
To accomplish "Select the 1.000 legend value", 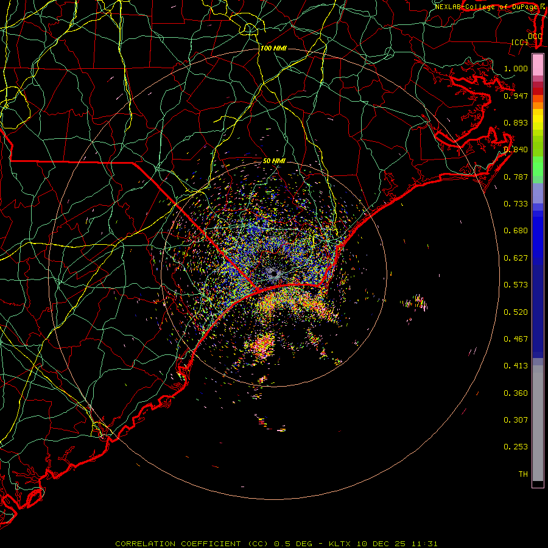I will tap(516, 68).
